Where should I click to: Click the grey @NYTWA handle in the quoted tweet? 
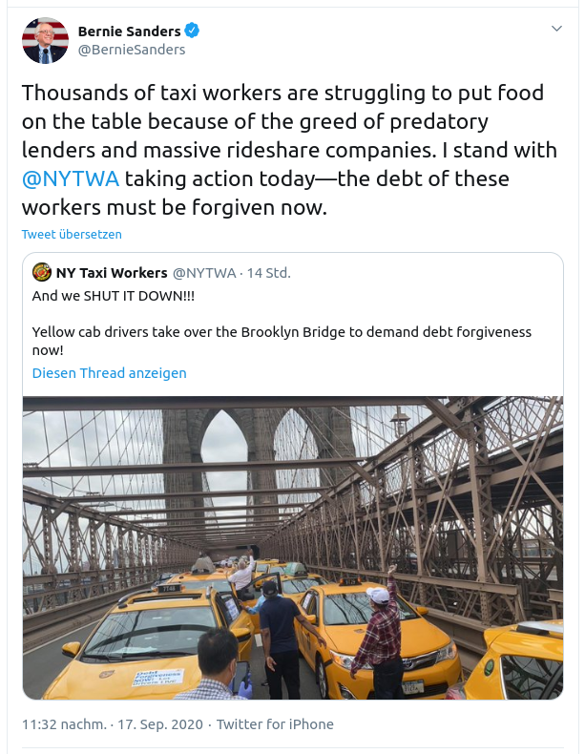(203, 273)
